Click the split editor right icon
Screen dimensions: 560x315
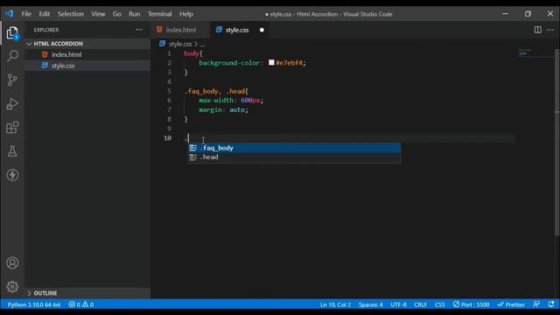[x=537, y=30]
